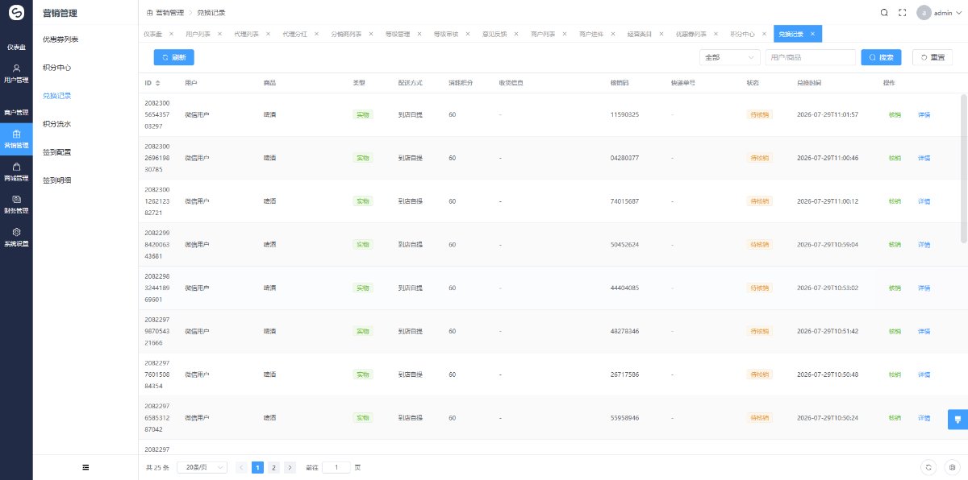Go to the next page arrow
Screen dimensions: 968x480
pyautogui.click(x=290, y=467)
